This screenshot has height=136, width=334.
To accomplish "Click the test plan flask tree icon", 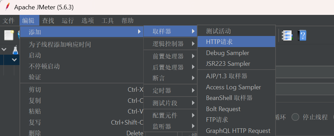I will coord(15,50).
